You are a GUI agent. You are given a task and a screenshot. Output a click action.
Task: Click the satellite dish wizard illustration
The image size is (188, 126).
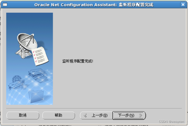[29, 59]
